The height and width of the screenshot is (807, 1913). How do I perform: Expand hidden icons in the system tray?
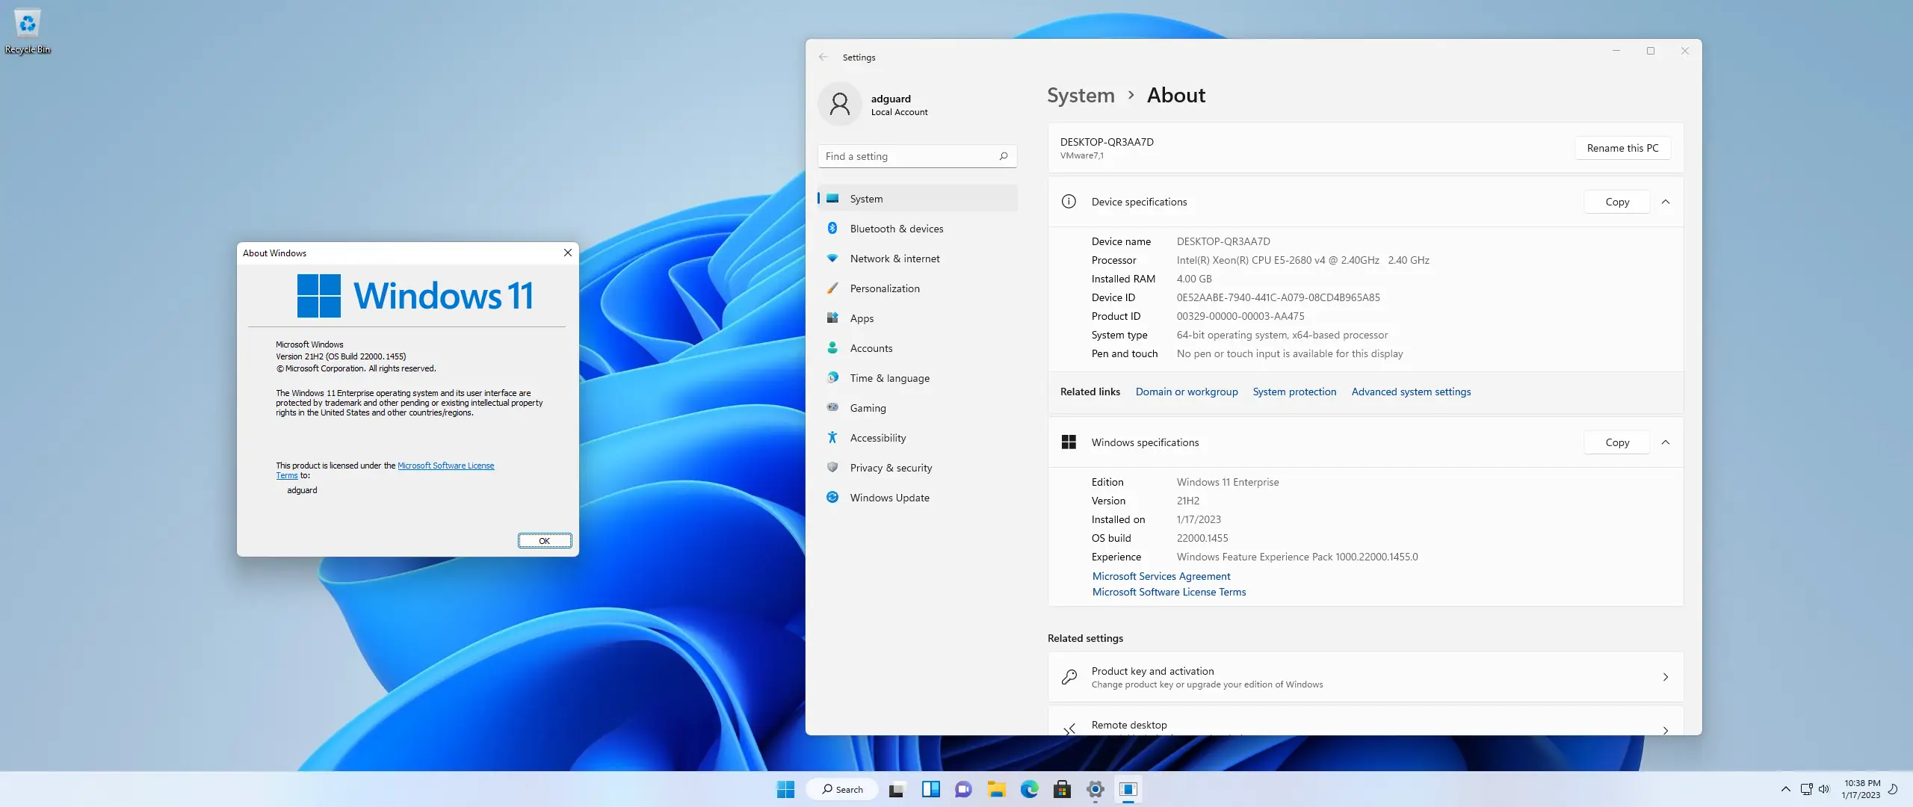pos(1786,789)
